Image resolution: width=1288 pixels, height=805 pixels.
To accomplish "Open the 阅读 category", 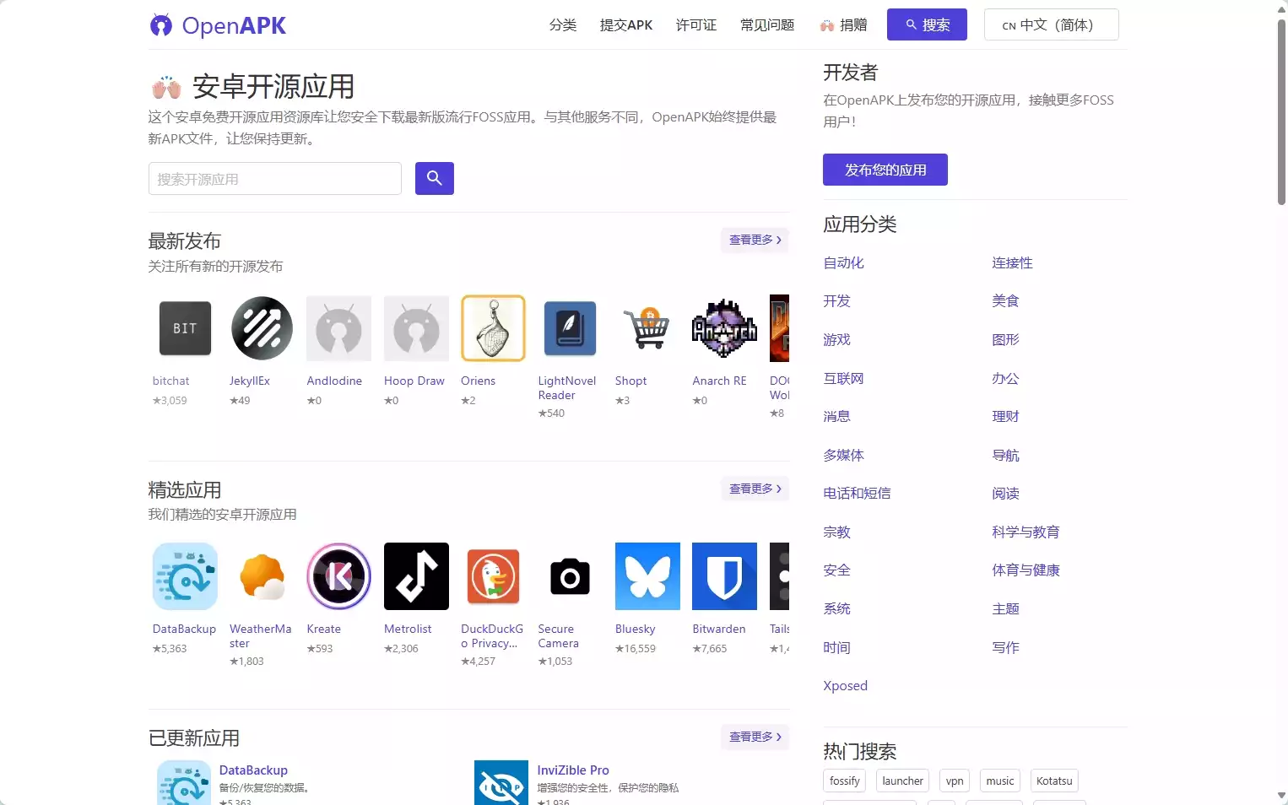I will point(1006,494).
